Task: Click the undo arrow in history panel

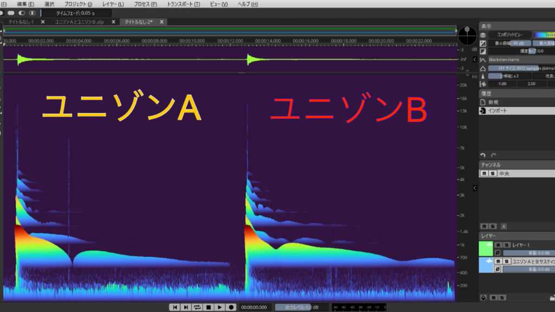Action: (x=483, y=155)
